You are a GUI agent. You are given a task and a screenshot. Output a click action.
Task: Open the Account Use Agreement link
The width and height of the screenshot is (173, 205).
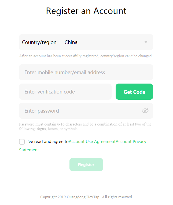coord(92,142)
